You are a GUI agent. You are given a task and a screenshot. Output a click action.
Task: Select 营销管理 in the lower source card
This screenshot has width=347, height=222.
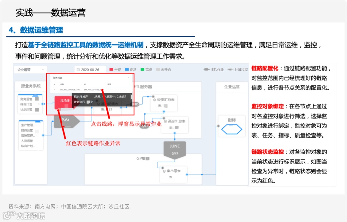(27, 136)
